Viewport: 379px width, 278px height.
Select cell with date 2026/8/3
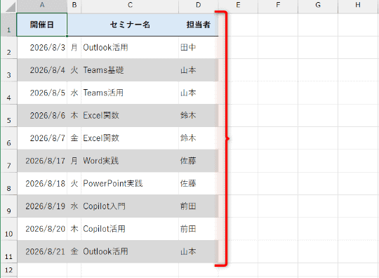pos(42,47)
